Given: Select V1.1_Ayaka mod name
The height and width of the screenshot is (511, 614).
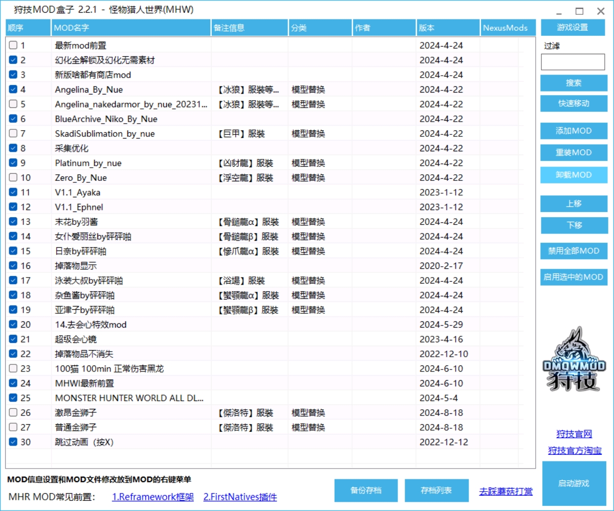Looking at the screenshot, I should 78,193.
